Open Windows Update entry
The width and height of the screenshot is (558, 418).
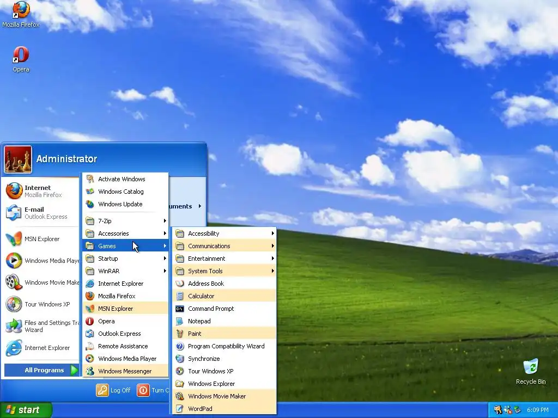(x=125, y=204)
